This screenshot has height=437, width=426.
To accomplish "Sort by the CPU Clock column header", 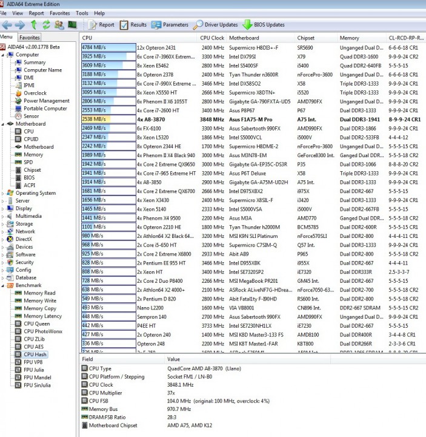I will 212,38.
